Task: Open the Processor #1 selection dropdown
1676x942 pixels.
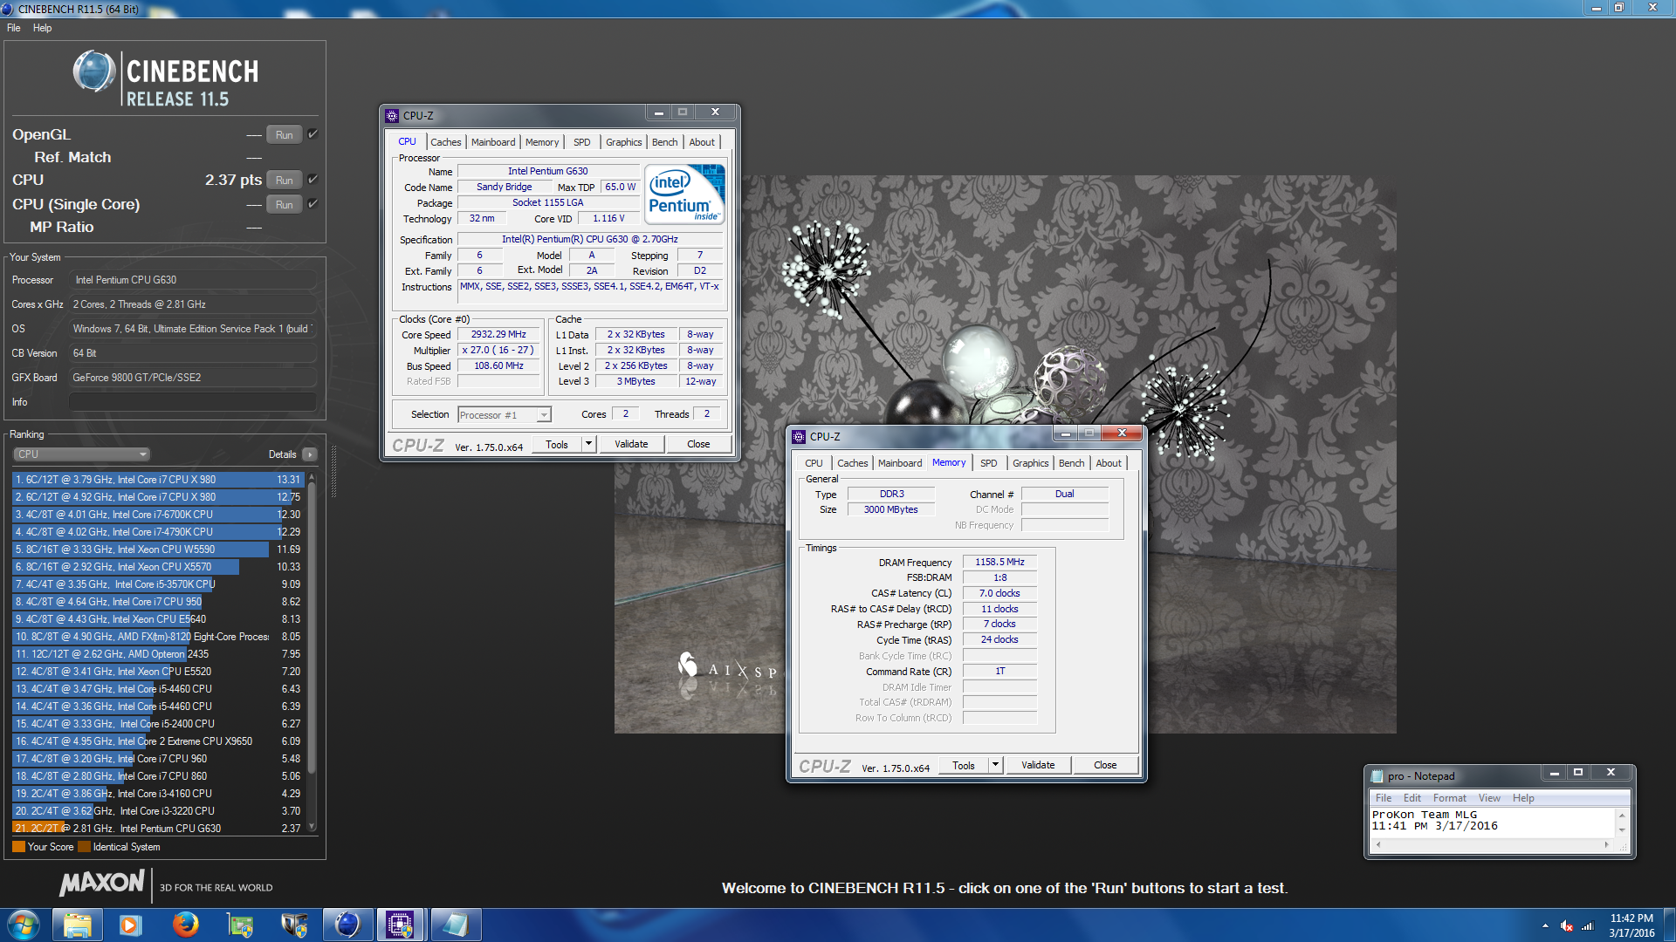Action: (x=504, y=415)
